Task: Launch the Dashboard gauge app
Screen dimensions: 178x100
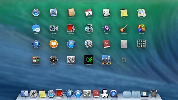Action: (x=54, y=59)
